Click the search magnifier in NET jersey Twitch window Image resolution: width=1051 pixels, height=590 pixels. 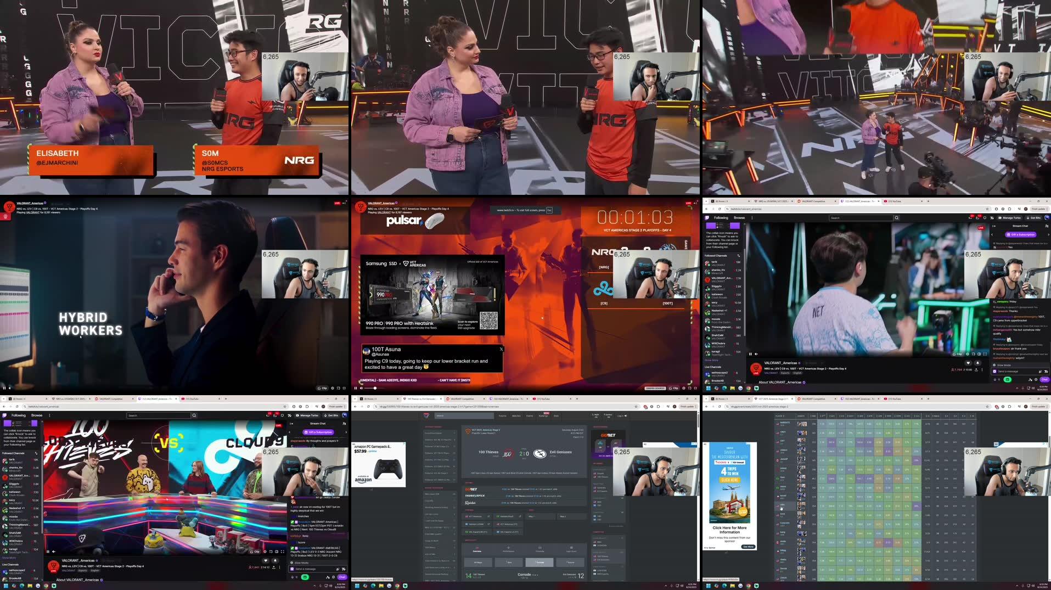point(897,218)
